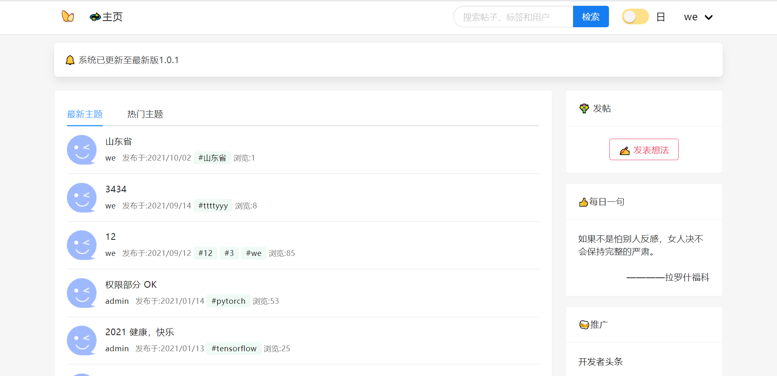Click the 浏览:1 view count
This screenshot has height=376, width=777.
244,158
